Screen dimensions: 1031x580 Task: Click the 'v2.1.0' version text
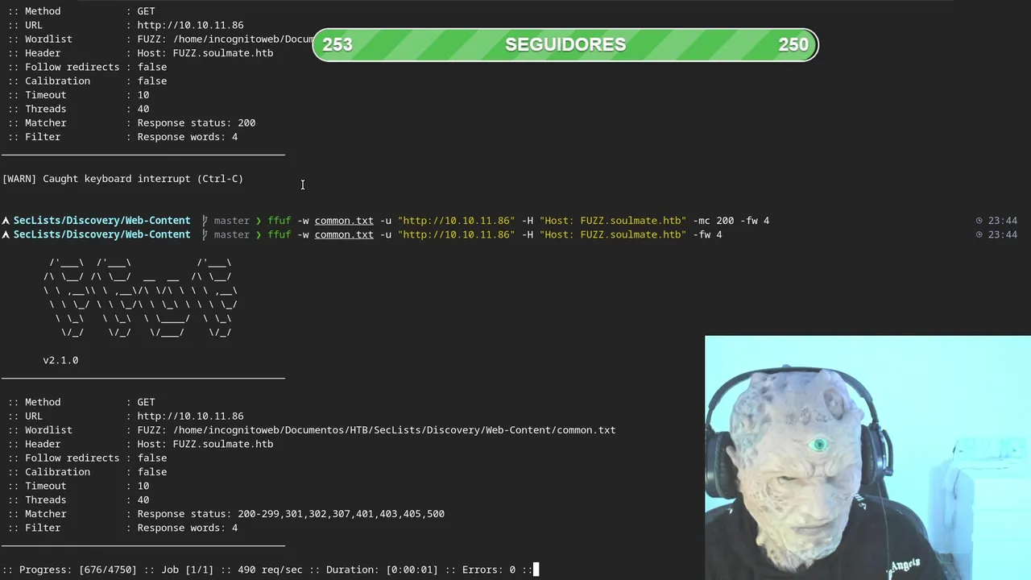[x=60, y=360]
